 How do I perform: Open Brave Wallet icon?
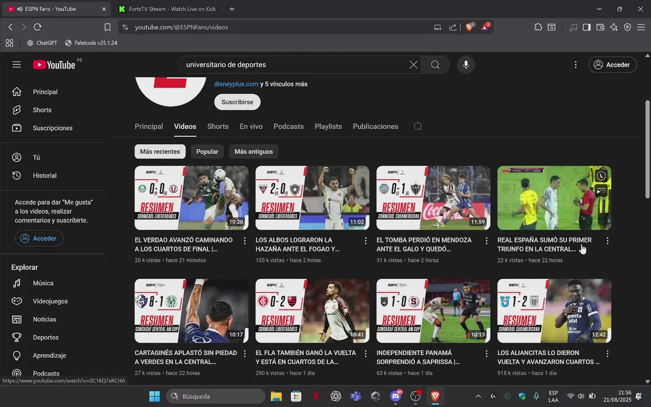point(600,27)
